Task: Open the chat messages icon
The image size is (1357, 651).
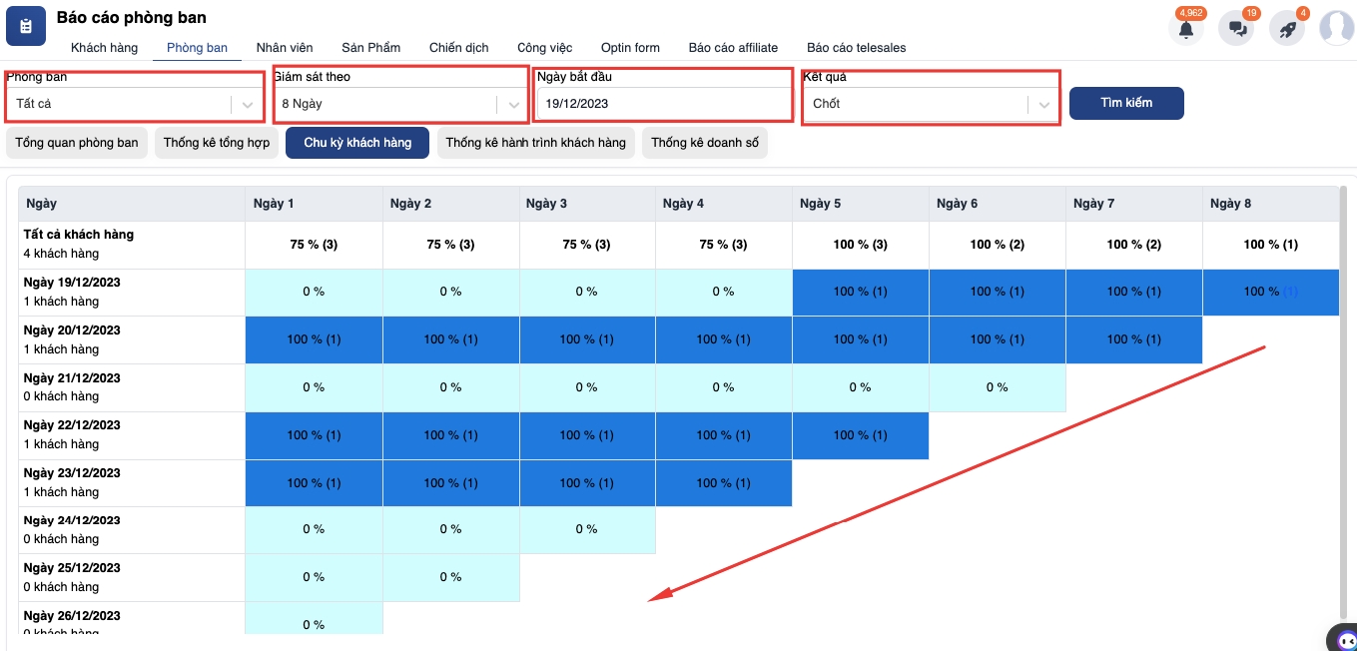Action: coord(1237,28)
